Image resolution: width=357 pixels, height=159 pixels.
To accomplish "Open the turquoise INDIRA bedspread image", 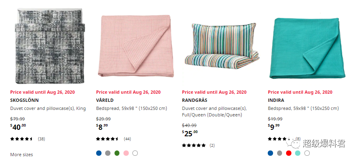I will click(307, 48).
